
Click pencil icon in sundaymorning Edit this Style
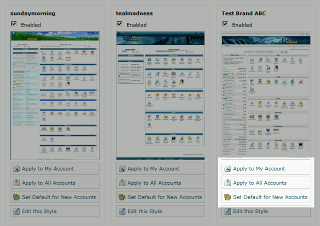[x=16, y=212]
